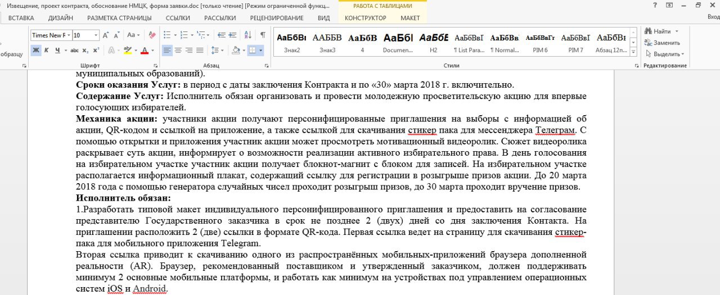Expand the styles gallery
720x295 pixels.
tap(634, 52)
